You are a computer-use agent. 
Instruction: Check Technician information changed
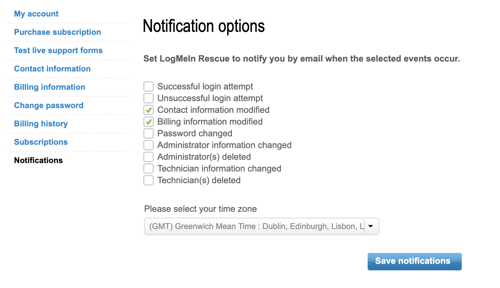click(x=148, y=168)
